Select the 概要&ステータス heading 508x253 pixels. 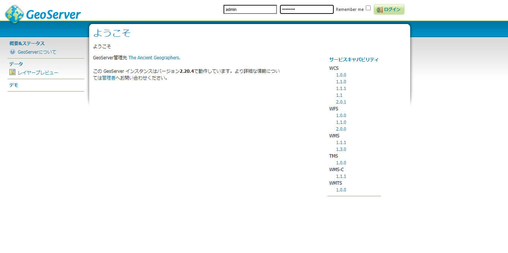pyautogui.click(x=27, y=44)
